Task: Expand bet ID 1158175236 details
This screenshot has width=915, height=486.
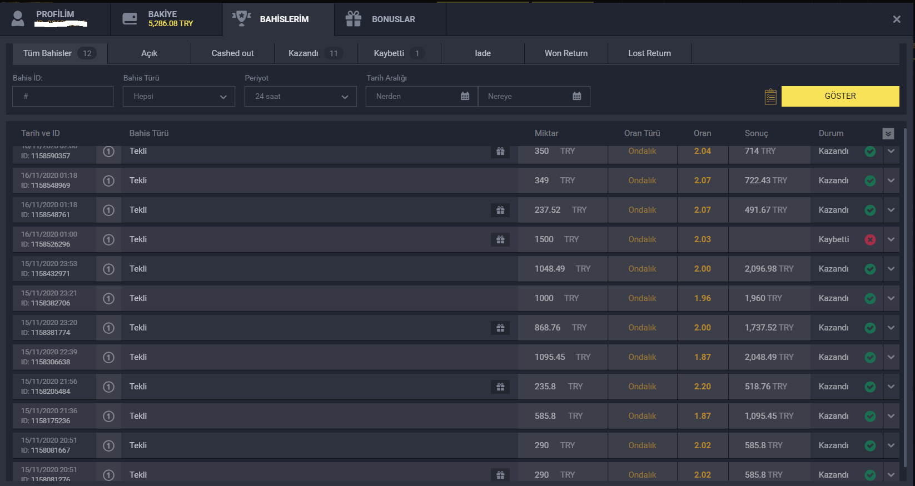Action: click(x=891, y=416)
